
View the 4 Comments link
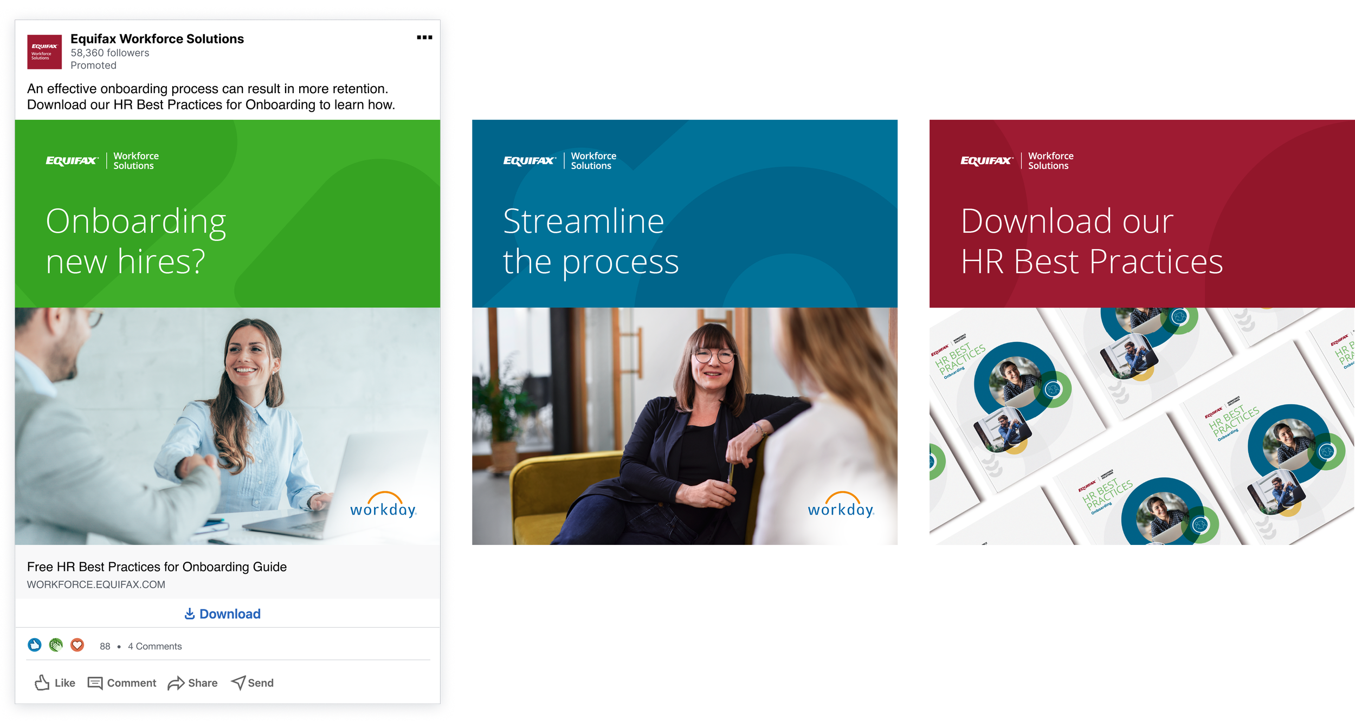pos(154,646)
